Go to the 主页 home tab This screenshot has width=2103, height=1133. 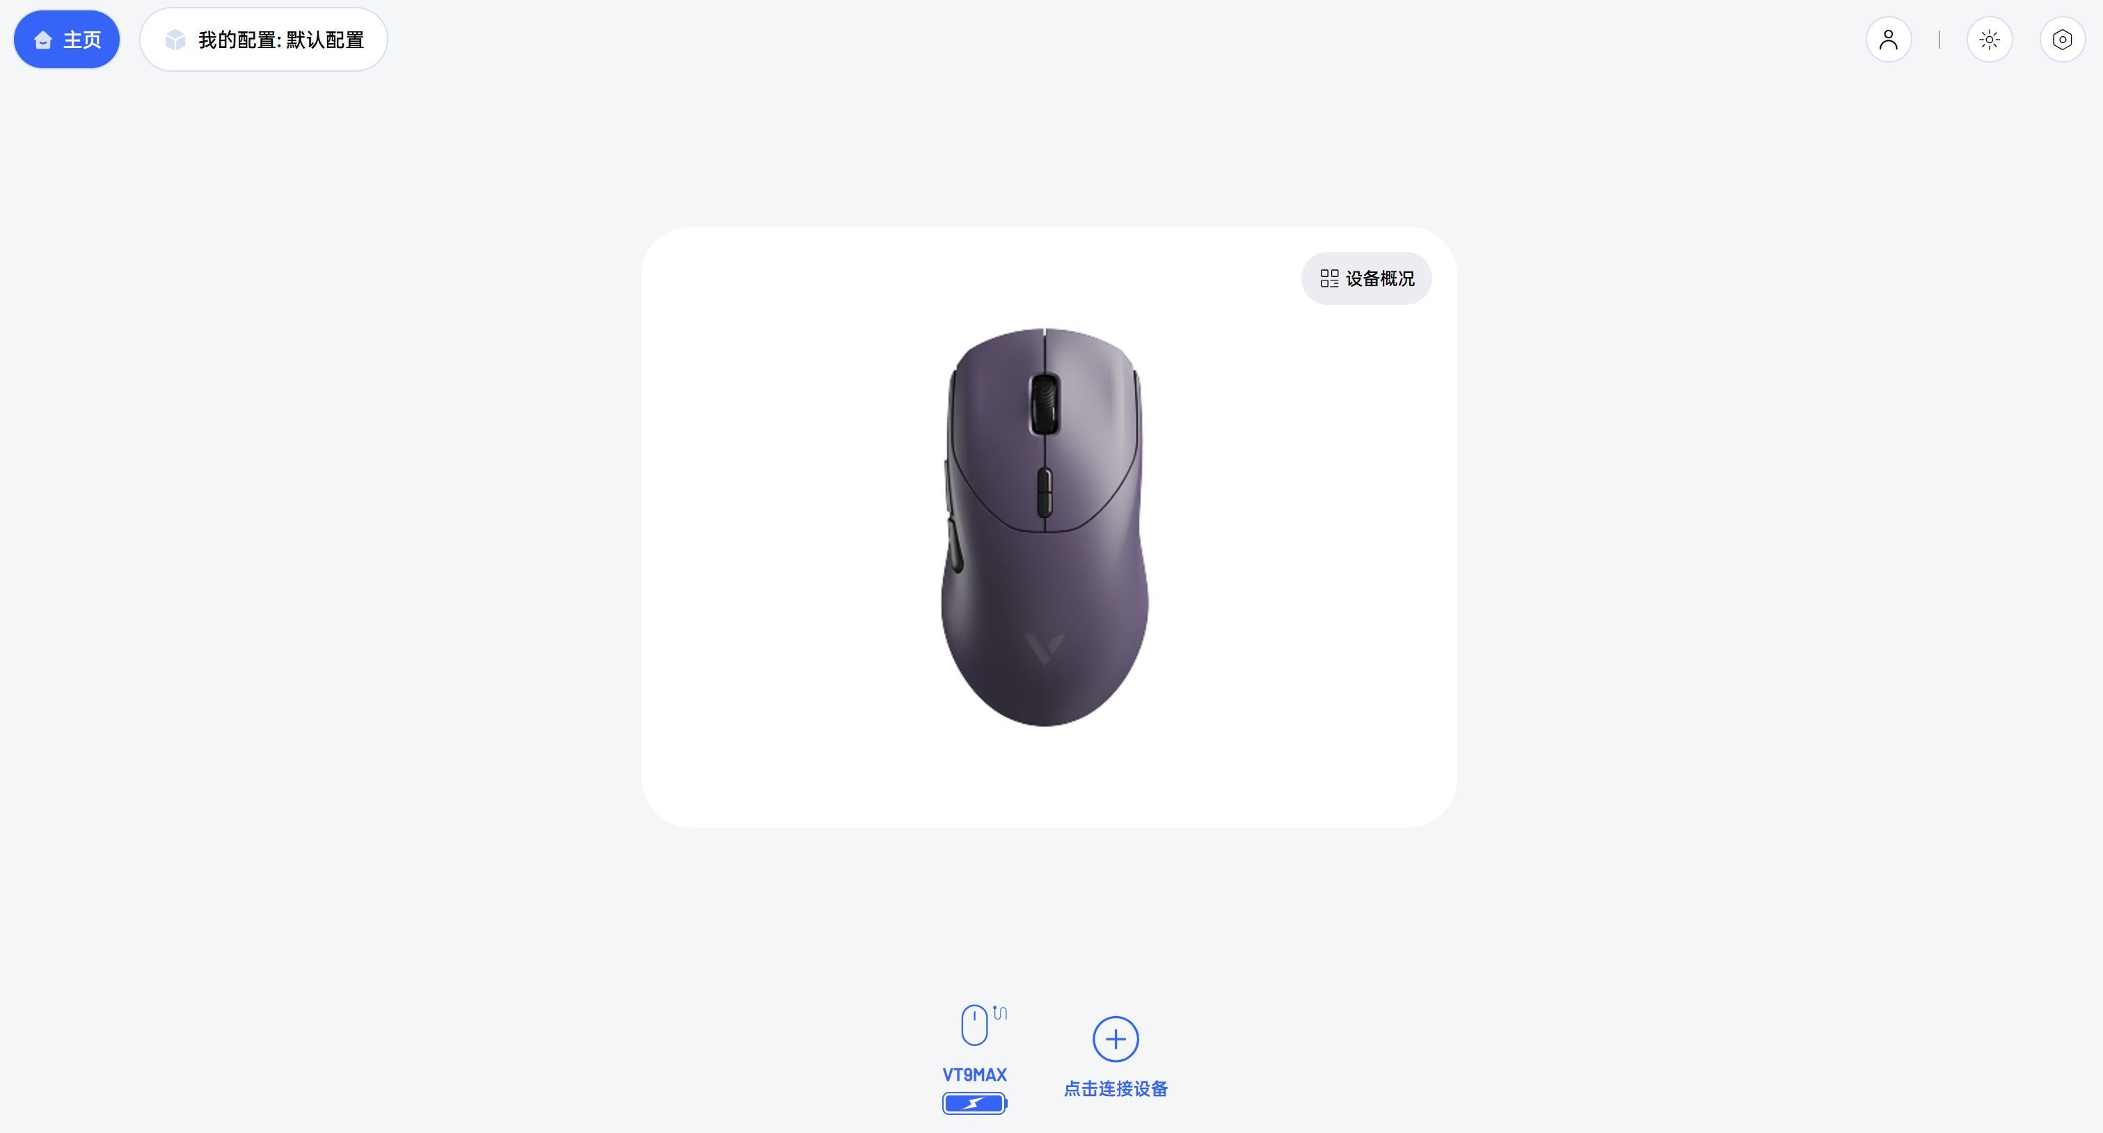67,39
